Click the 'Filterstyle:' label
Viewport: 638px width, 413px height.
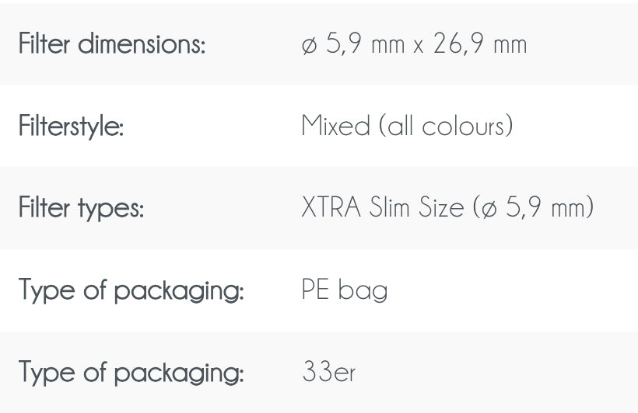point(71,126)
